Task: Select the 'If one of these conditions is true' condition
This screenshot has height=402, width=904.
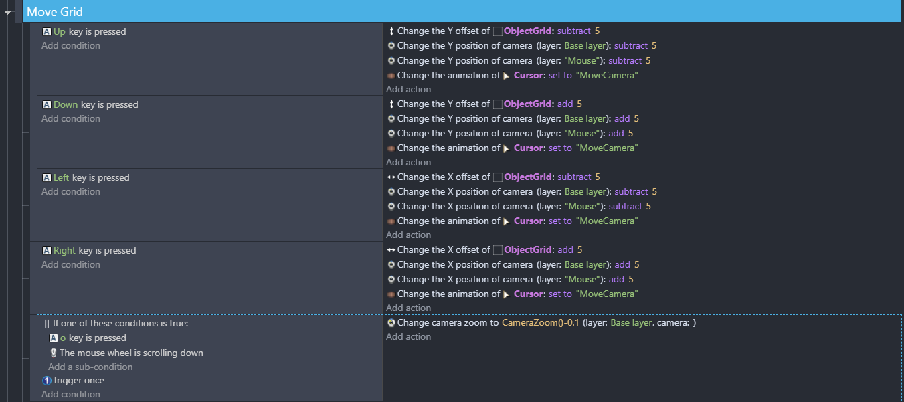Action: pos(116,323)
